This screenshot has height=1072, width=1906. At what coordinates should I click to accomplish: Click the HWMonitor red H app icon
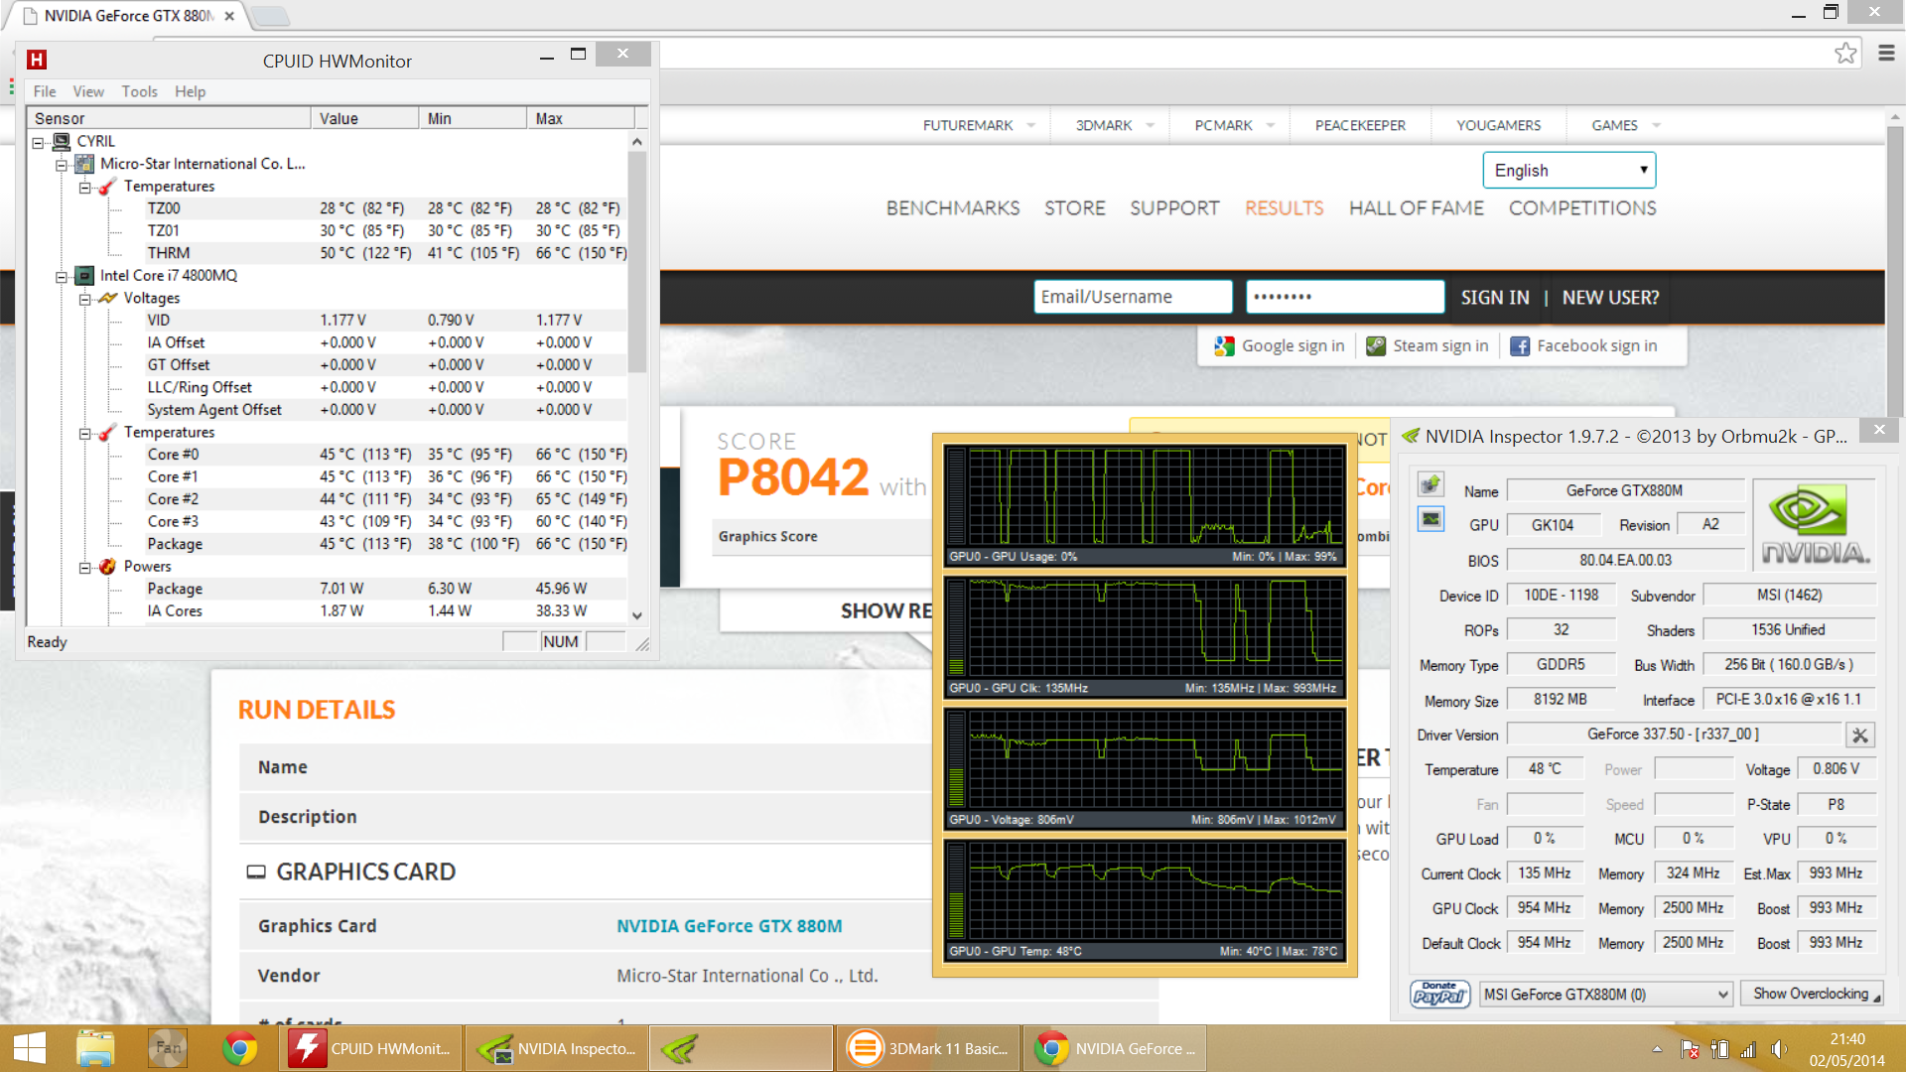pos(37,60)
